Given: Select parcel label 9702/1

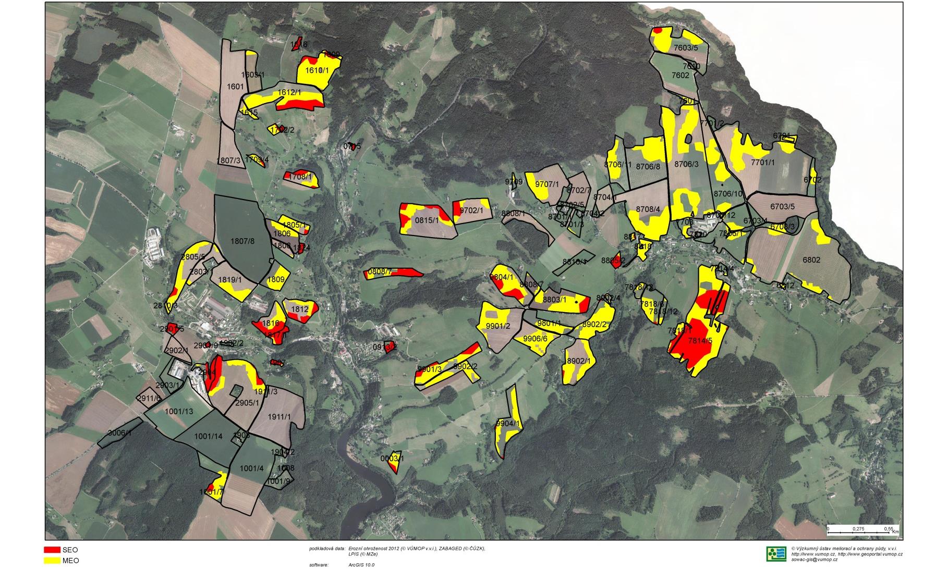Looking at the screenshot, I should click(x=472, y=210).
